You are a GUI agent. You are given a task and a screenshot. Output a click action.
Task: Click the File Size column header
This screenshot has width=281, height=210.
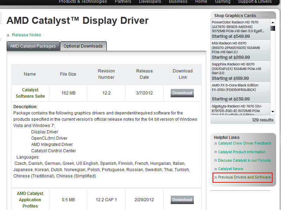click(x=68, y=74)
